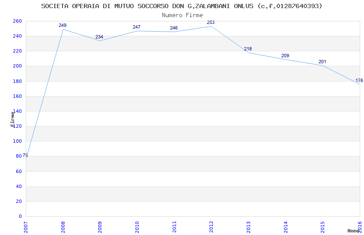Click the y-axis value 180
The height and width of the screenshot is (235, 364).
click(x=18, y=81)
